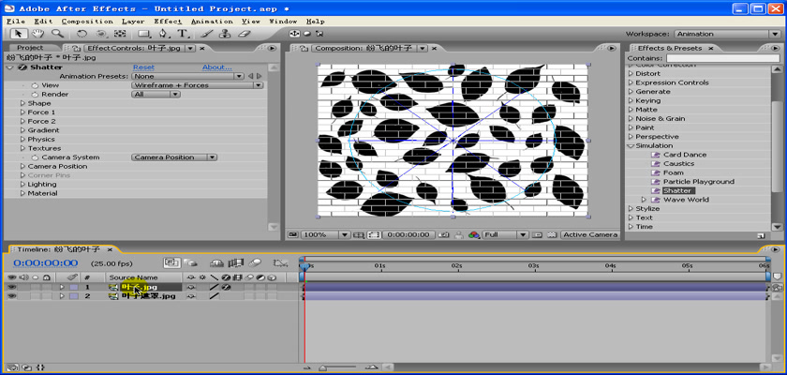The height and width of the screenshot is (375, 787).
Task: Hide layer 2 with its eye toggle
Action: tap(11, 296)
